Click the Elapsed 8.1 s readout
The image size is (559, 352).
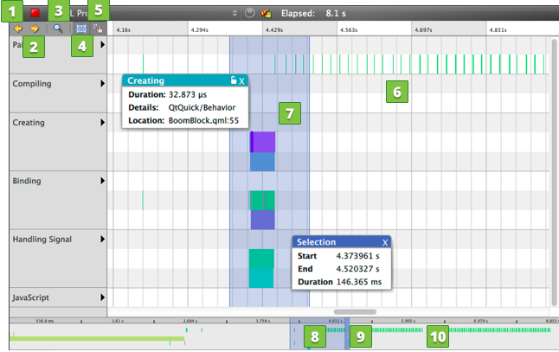pos(313,14)
